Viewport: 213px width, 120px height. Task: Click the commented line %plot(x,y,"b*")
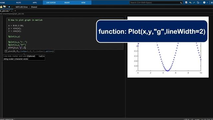pos(17,45)
